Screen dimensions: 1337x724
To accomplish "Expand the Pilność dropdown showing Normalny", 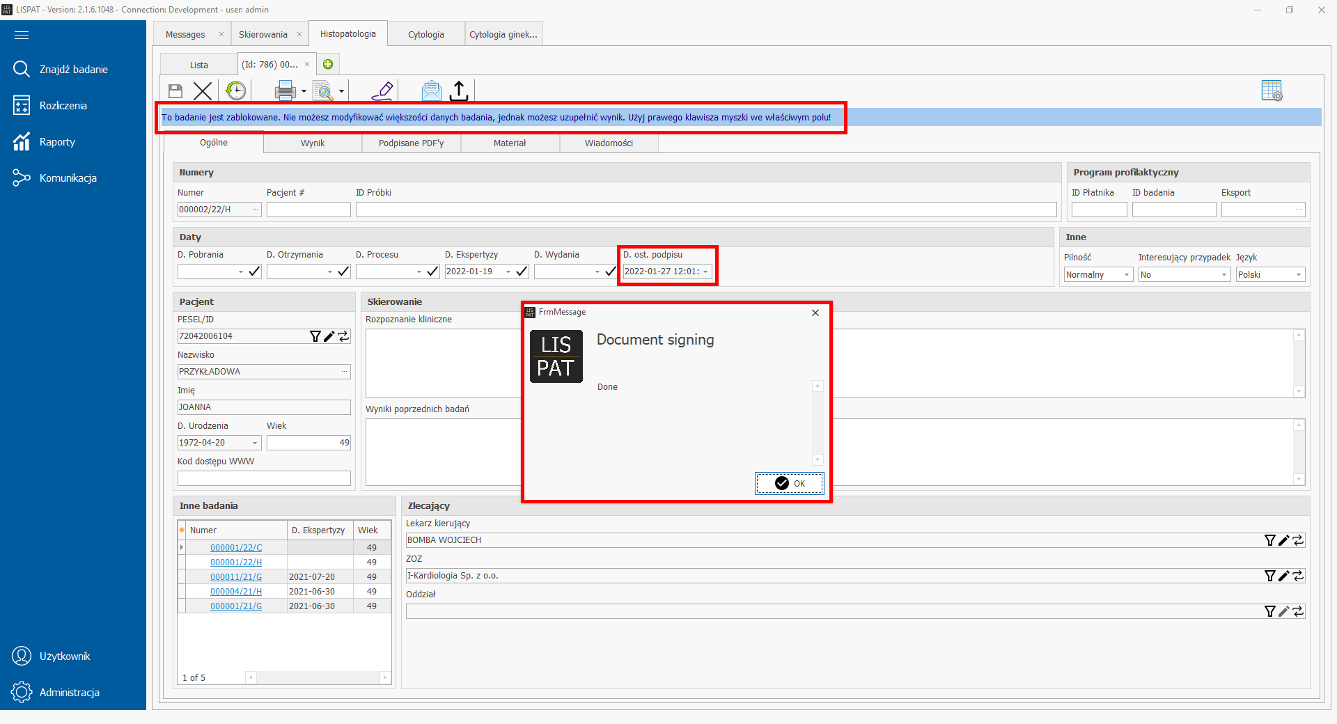I will click(x=1126, y=275).
